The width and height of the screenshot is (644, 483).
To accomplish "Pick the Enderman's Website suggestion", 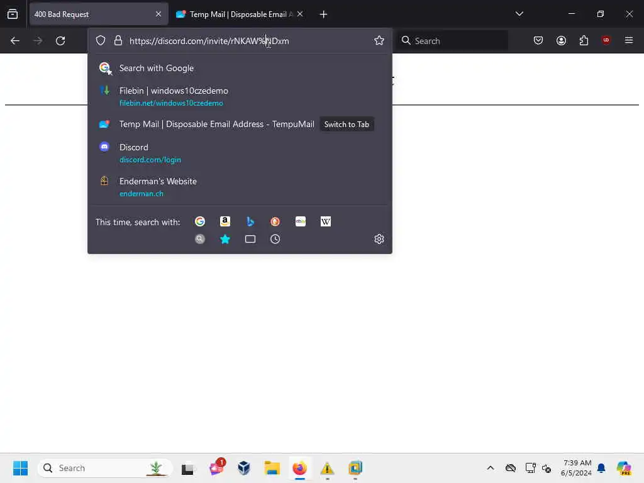I will pos(240,187).
